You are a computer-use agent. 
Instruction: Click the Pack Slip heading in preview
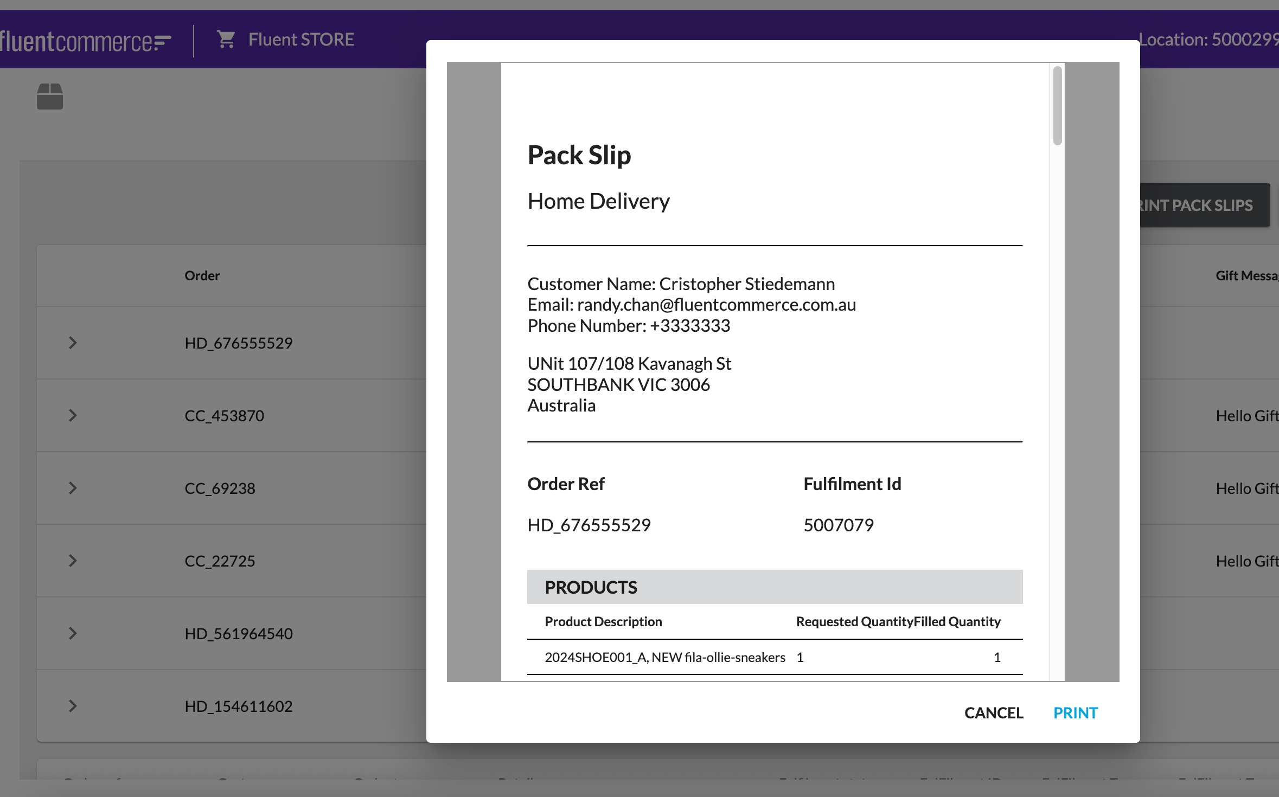579,155
